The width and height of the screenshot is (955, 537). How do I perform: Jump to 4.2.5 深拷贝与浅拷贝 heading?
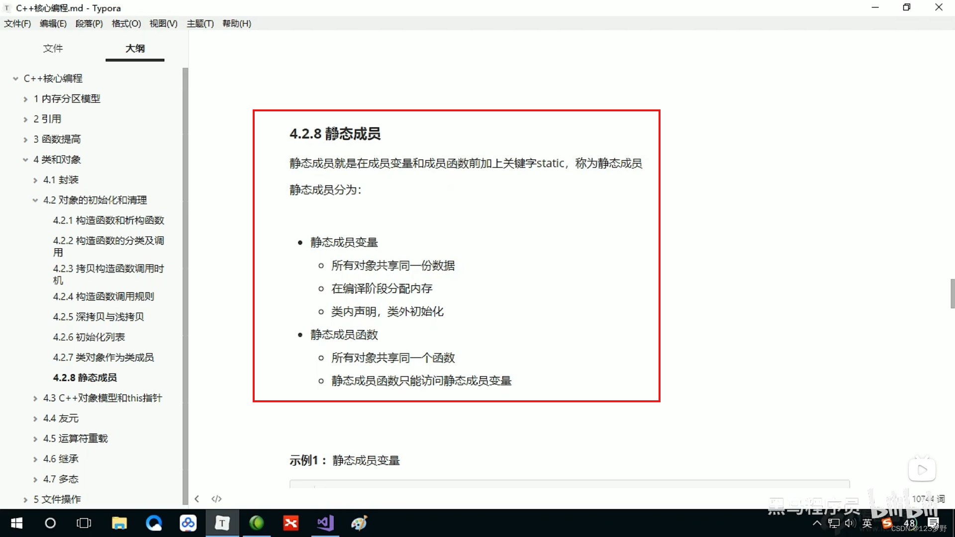98,317
